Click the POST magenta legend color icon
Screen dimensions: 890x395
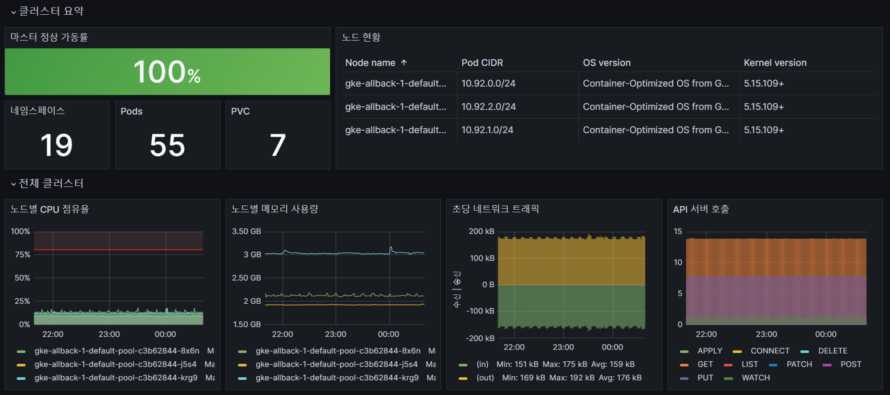tap(827, 365)
